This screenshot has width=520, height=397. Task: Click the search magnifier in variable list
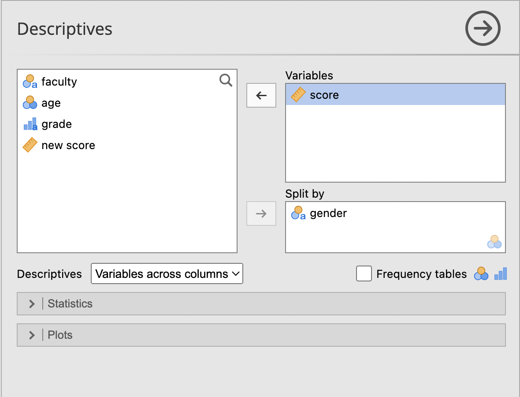pos(226,80)
